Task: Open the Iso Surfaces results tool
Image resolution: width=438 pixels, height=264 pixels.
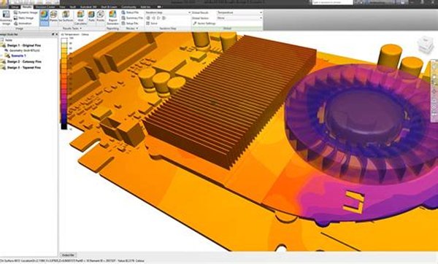Action: [x=66, y=17]
